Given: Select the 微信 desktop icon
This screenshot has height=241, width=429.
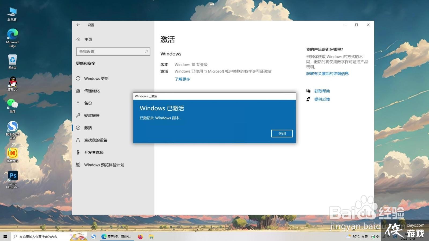Looking at the screenshot, I should pyautogui.click(x=12, y=106).
